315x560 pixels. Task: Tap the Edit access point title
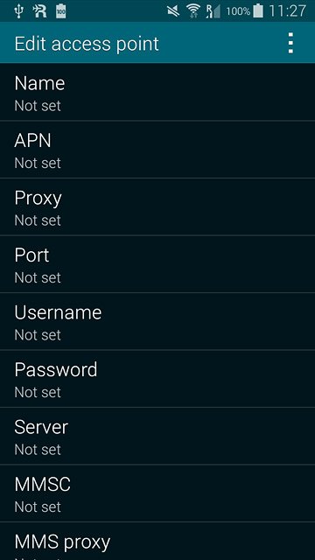coord(87,44)
